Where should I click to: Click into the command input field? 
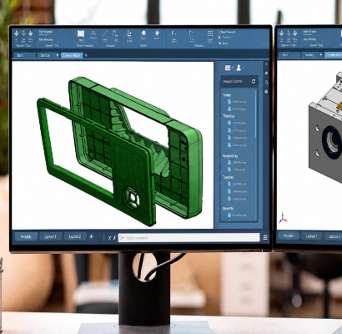coord(189,238)
